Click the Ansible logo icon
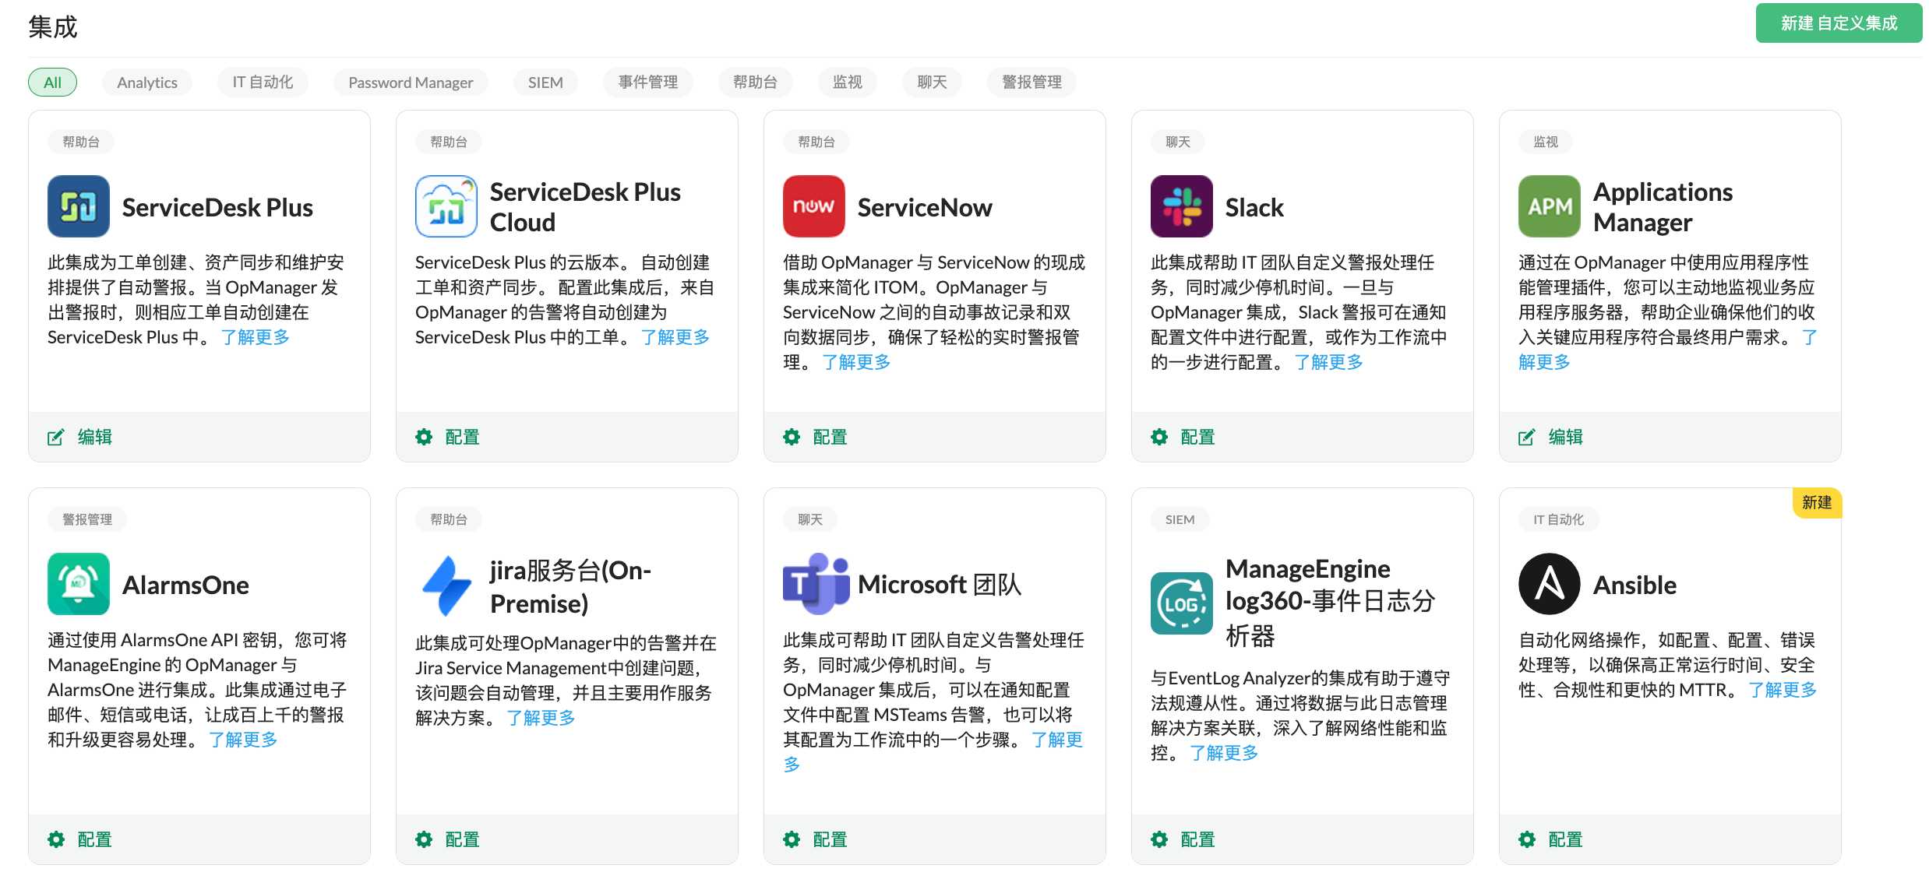Image resolution: width=1929 pixels, height=872 pixels. pyautogui.click(x=1549, y=584)
